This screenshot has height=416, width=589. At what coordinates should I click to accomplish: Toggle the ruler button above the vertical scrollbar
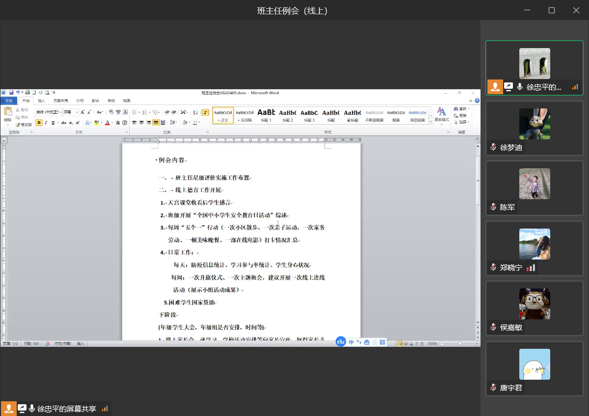click(478, 140)
